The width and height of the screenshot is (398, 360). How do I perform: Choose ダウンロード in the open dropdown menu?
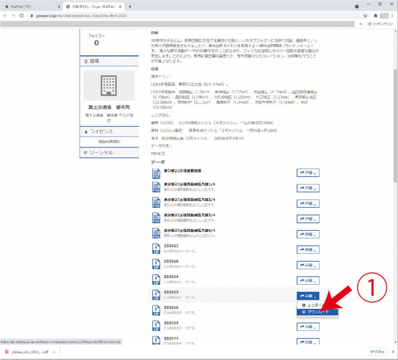(317, 312)
